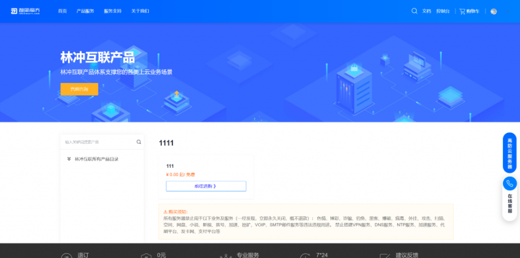Click the orange 售前咨询 banner button
520x258 pixels.
click(79, 89)
